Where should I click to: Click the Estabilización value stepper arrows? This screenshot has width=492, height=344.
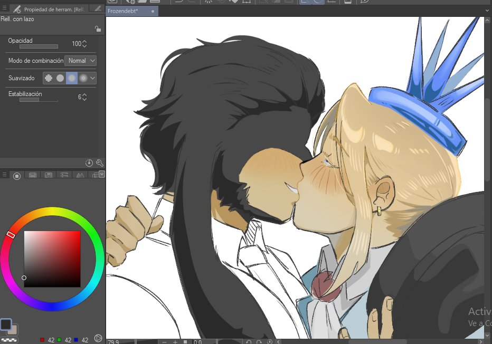(x=84, y=97)
